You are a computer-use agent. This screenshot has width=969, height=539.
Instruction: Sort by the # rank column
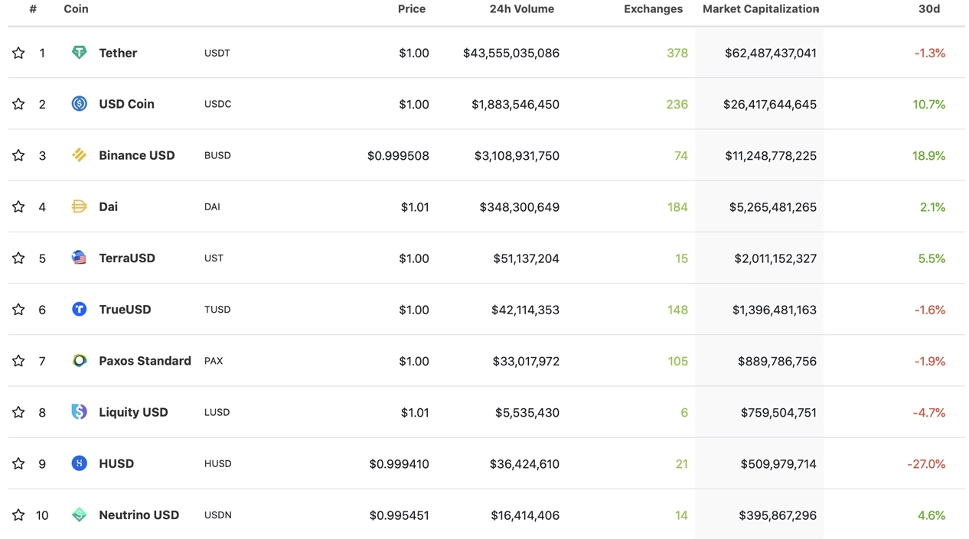point(33,9)
